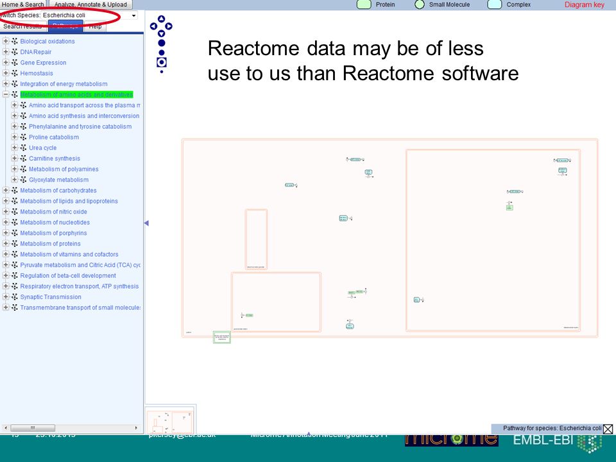Image resolution: width=616 pixels, height=462 pixels.
Task: Click the pathway icon beside Metabolism of proteins
Action: coord(15,244)
